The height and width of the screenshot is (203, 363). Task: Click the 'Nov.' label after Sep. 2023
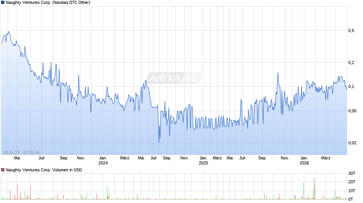click(81, 158)
